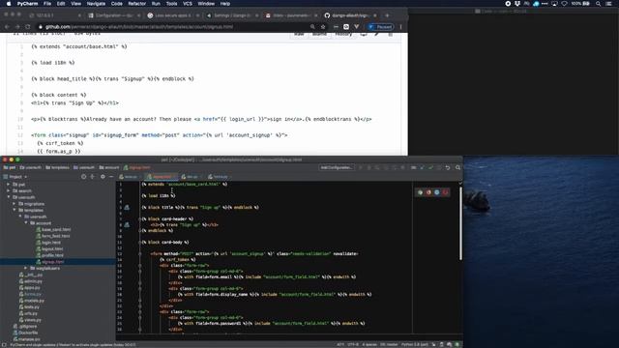Open login.html in the project tree
Image resolution: width=619 pixels, height=348 pixels.
point(48,243)
